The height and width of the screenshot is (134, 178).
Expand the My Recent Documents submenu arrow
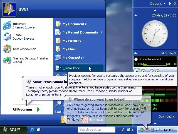[102, 32]
